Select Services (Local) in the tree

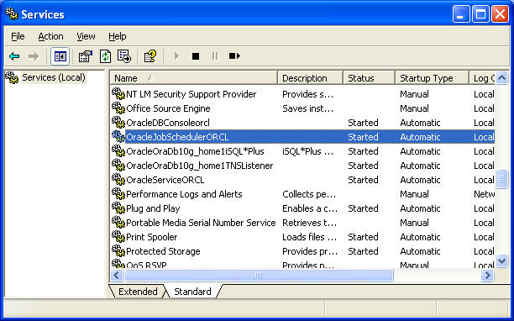pyautogui.click(x=54, y=77)
